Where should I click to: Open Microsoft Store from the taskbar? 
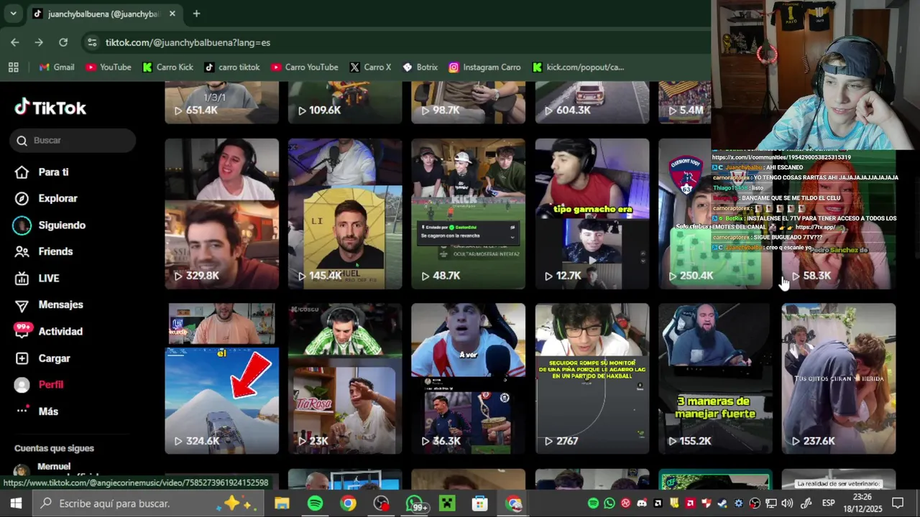tap(479, 503)
